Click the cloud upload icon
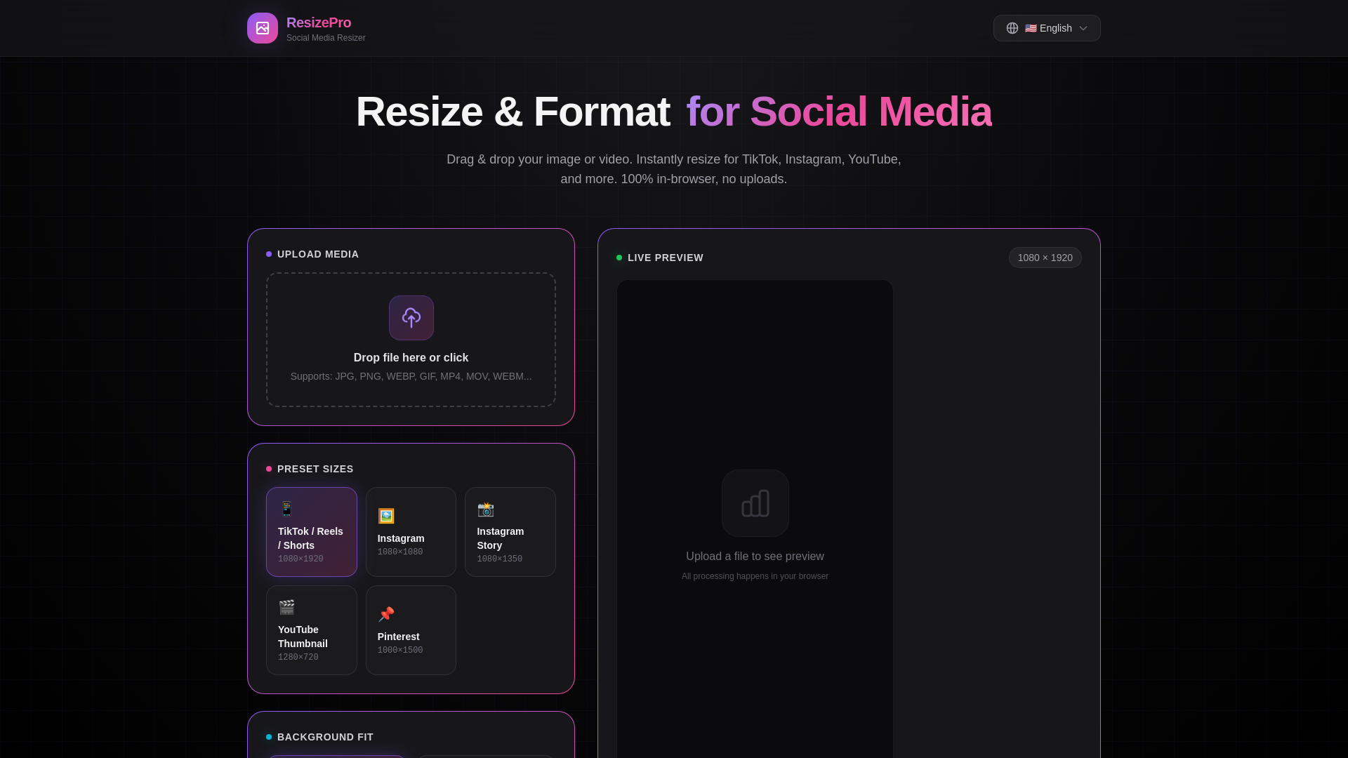The image size is (1348, 758). 411,318
